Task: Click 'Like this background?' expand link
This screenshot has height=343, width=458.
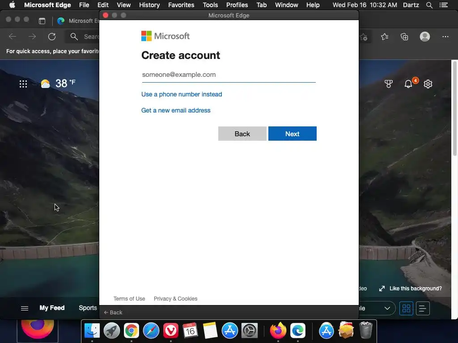Action: pyautogui.click(x=411, y=289)
